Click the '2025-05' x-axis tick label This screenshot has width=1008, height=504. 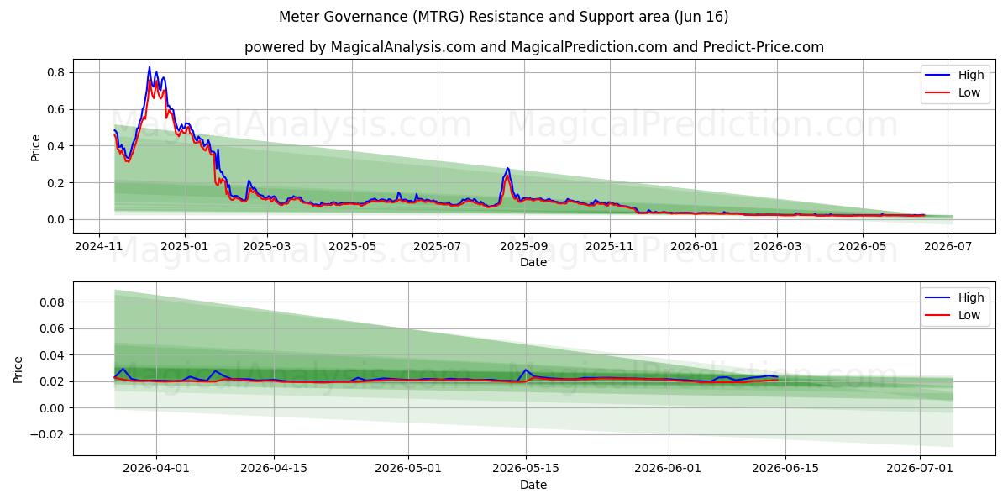pos(351,246)
